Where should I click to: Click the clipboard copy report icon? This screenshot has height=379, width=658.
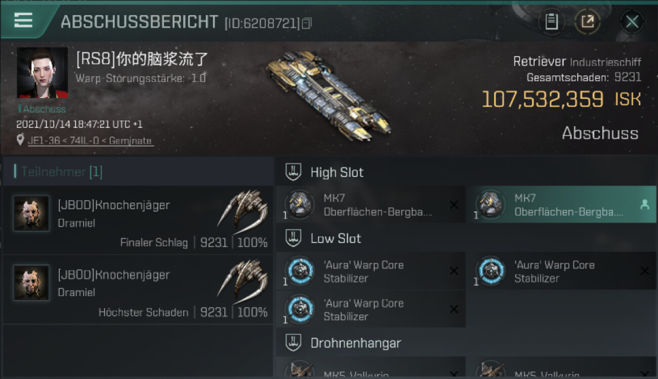tap(551, 22)
